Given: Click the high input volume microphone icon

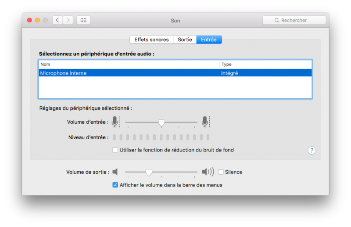Looking at the screenshot, I should click(205, 122).
